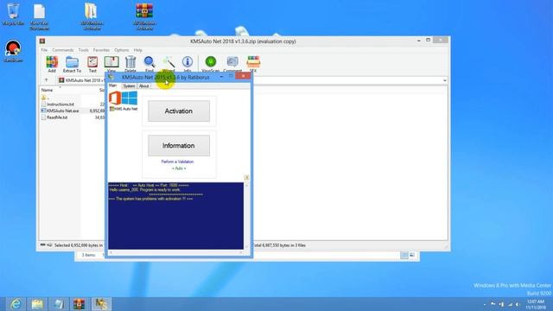Screen dimensions: 553x311
Task: Click the Activation button
Action: [x=179, y=111]
